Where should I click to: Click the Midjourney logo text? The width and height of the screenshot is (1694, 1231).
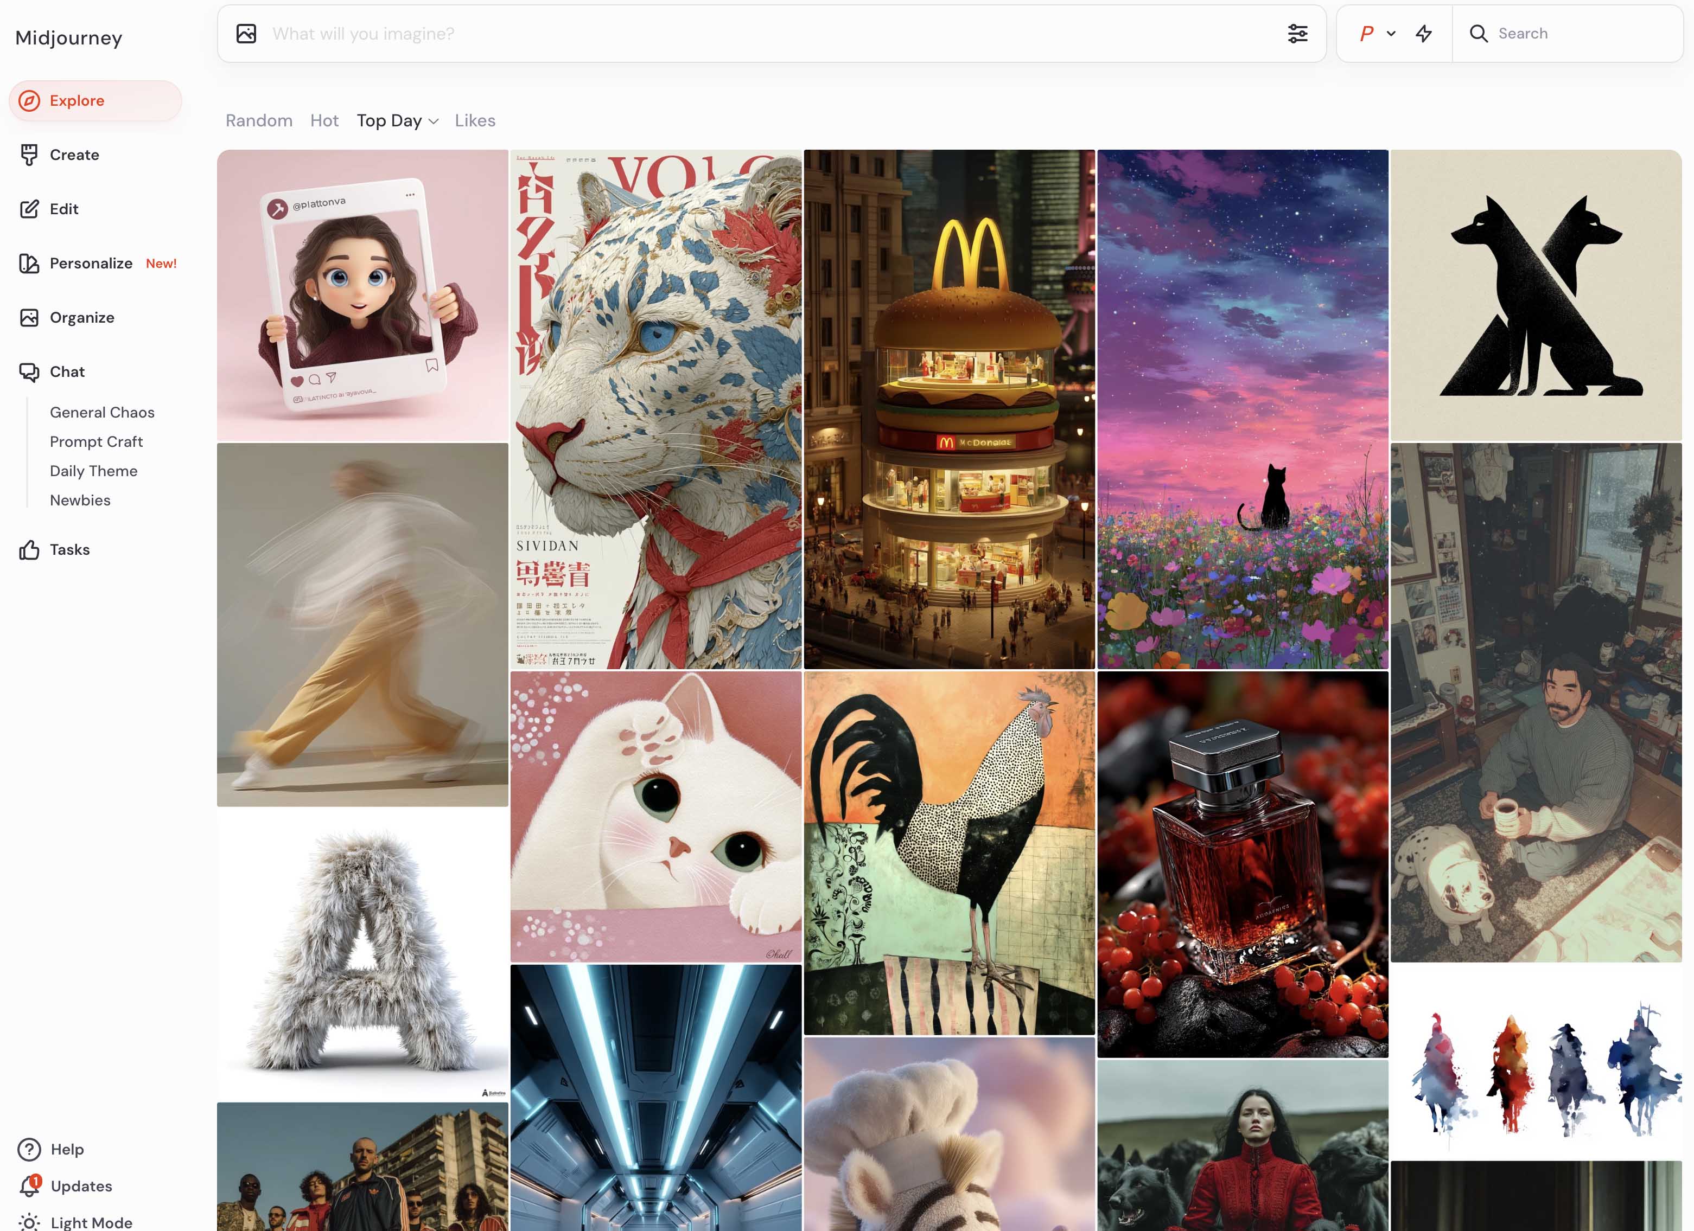[x=69, y=38]
